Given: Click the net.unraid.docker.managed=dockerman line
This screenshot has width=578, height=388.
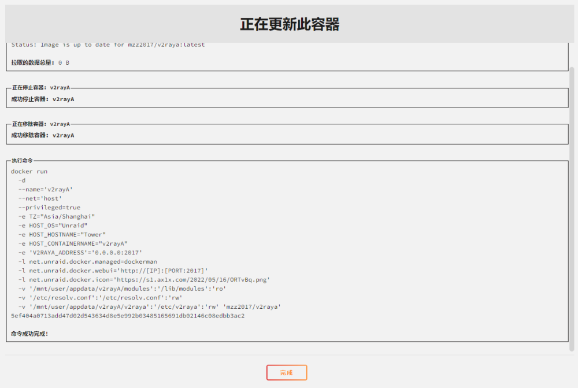Looking at the screenshot, I should click(x=88, y=262).
